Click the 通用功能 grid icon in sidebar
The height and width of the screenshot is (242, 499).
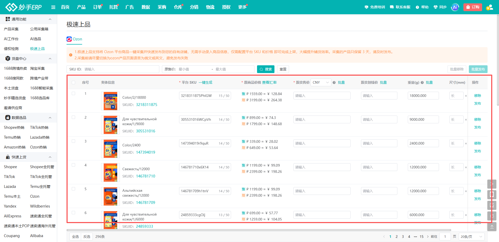pyautogui.click(x=8, y=19)
